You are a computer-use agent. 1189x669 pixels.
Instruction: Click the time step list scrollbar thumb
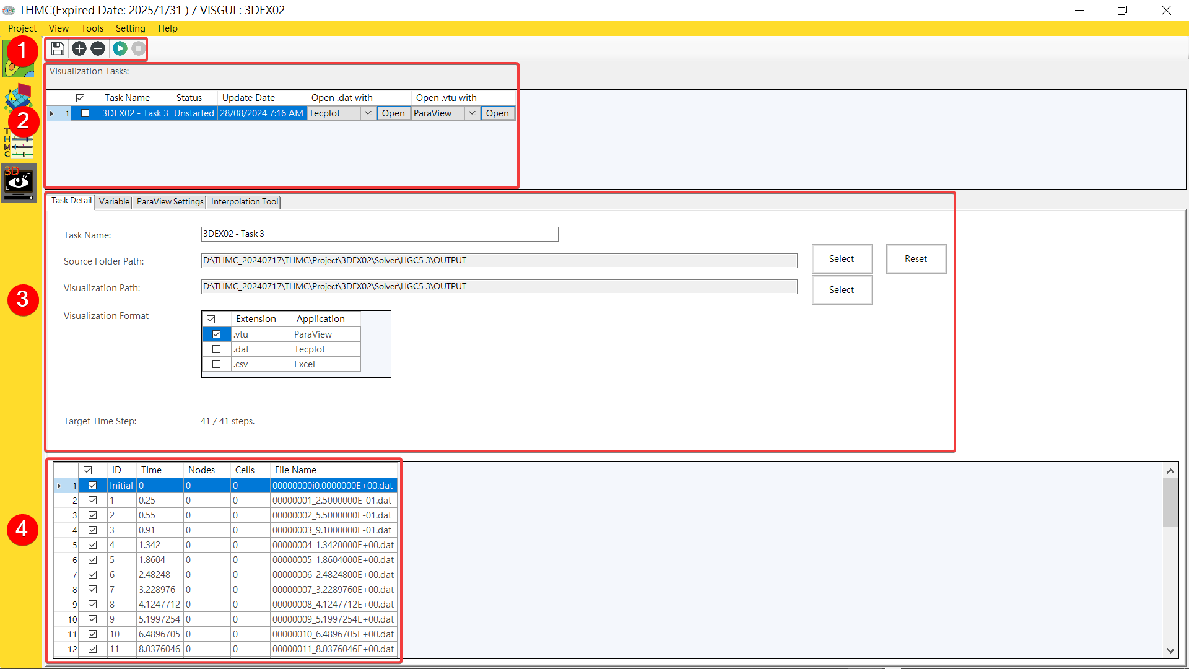tap(1170, 503)
